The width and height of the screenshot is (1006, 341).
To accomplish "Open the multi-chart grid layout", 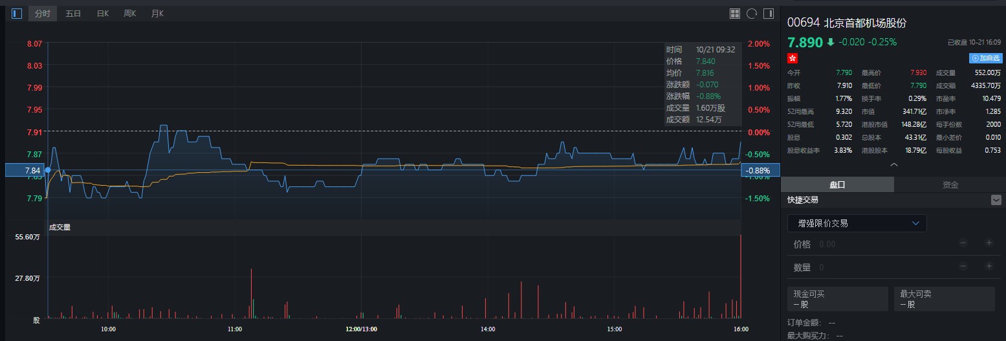I will tap(735, 14).
